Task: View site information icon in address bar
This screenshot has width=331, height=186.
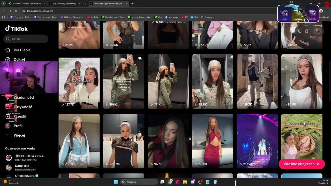Action: pos(24,11)
